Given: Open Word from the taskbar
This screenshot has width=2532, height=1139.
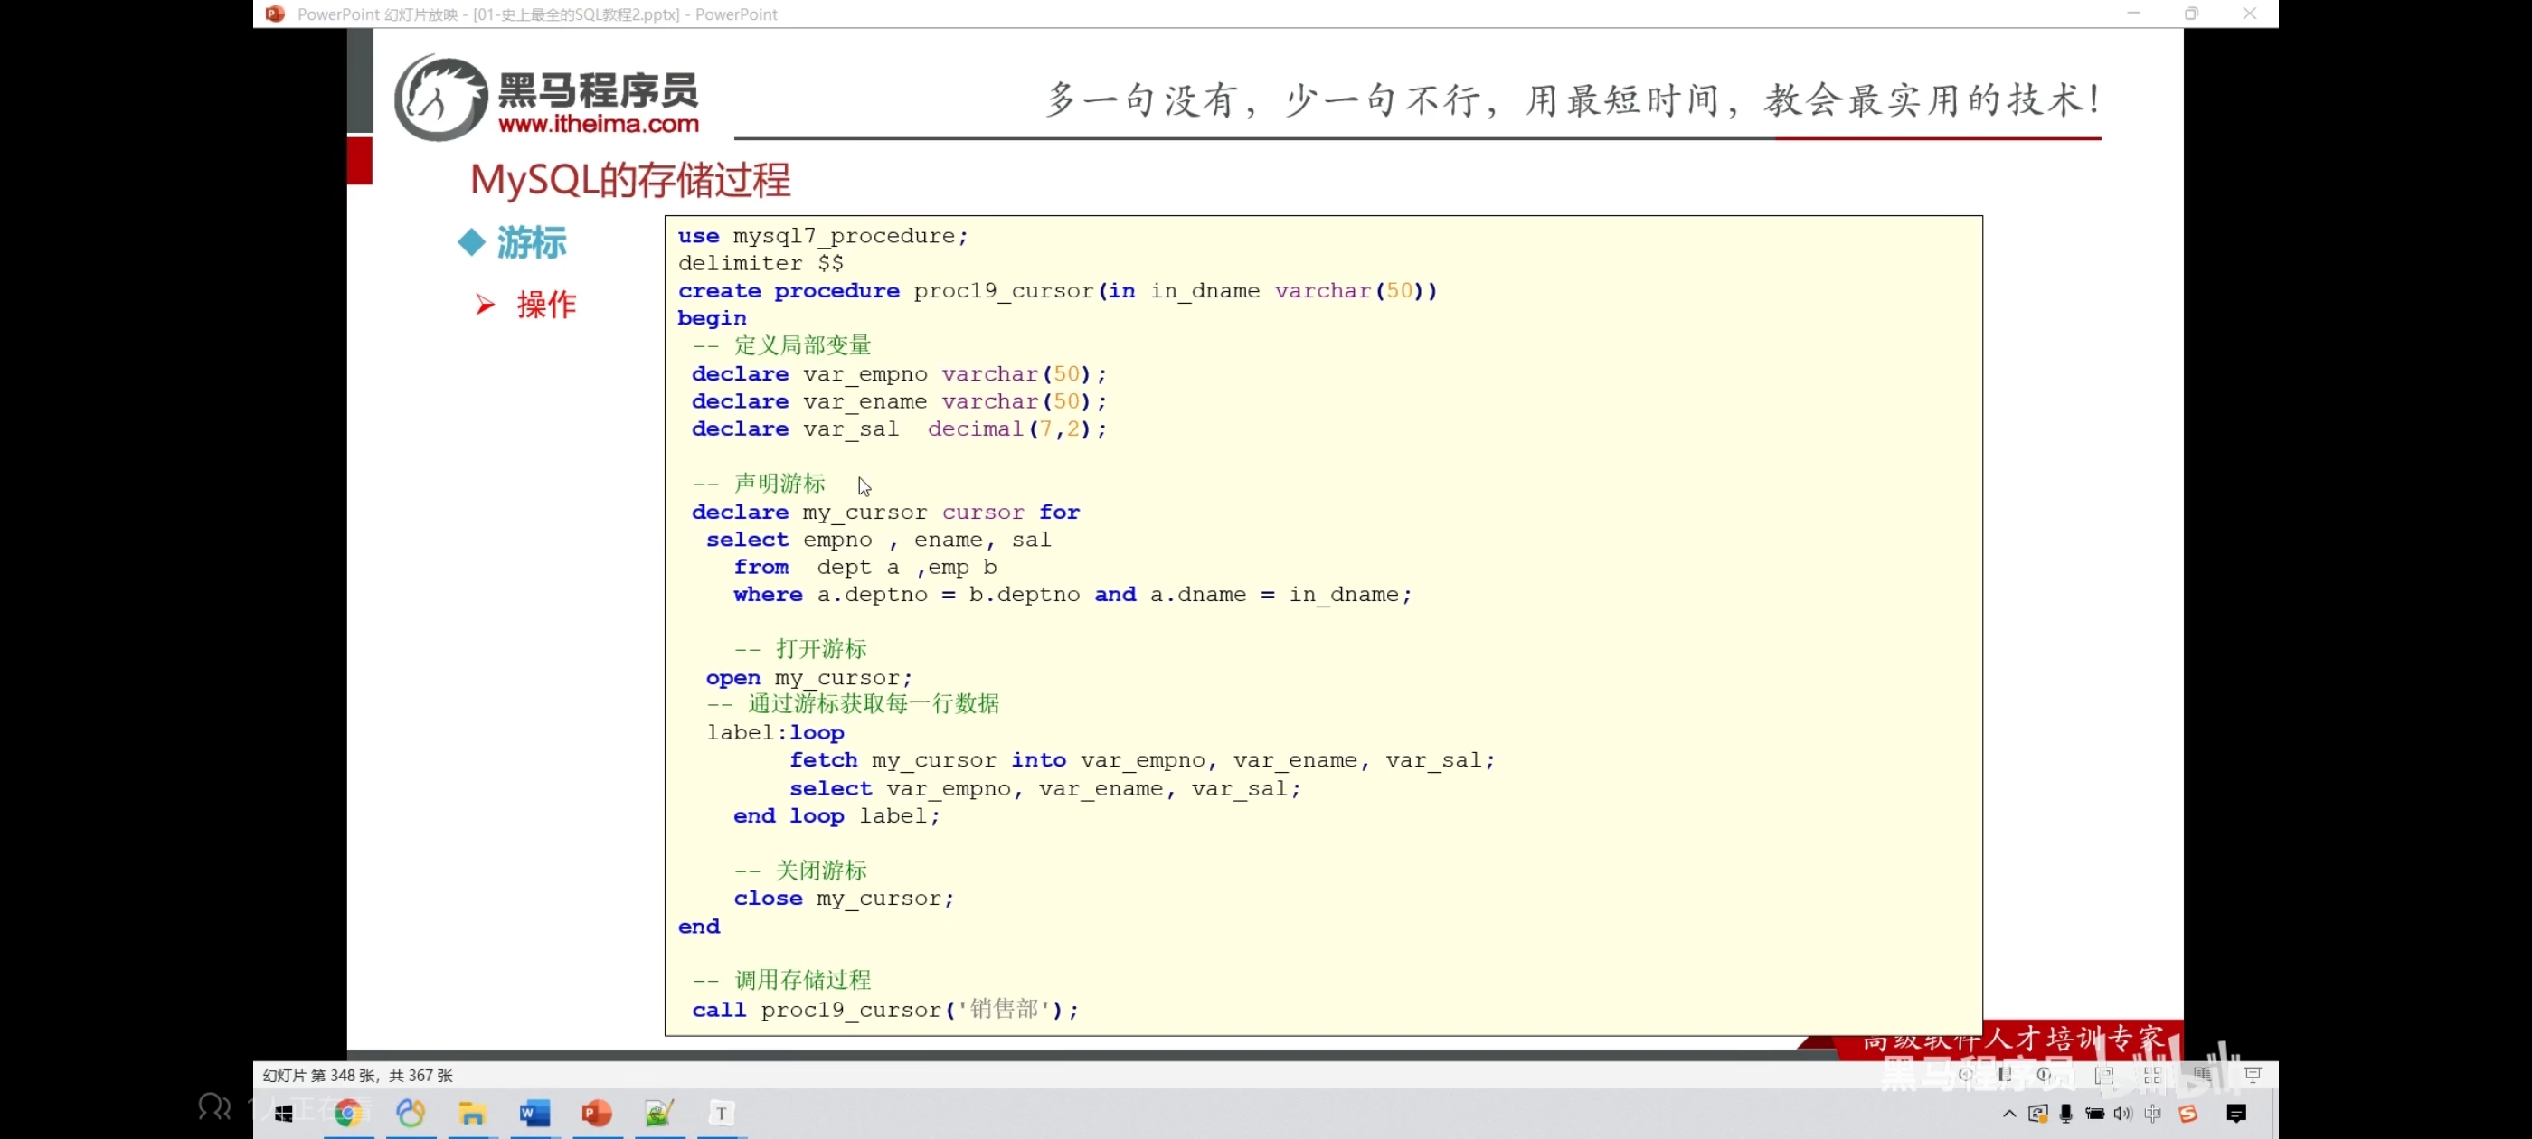Looking at the screenshot, I should (534, 1113).
